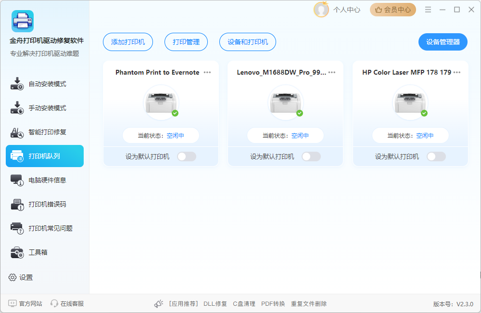Click the auto install mode icon
Screen dimensions: 481x313
pyautogui.click(x=17, y=84)
